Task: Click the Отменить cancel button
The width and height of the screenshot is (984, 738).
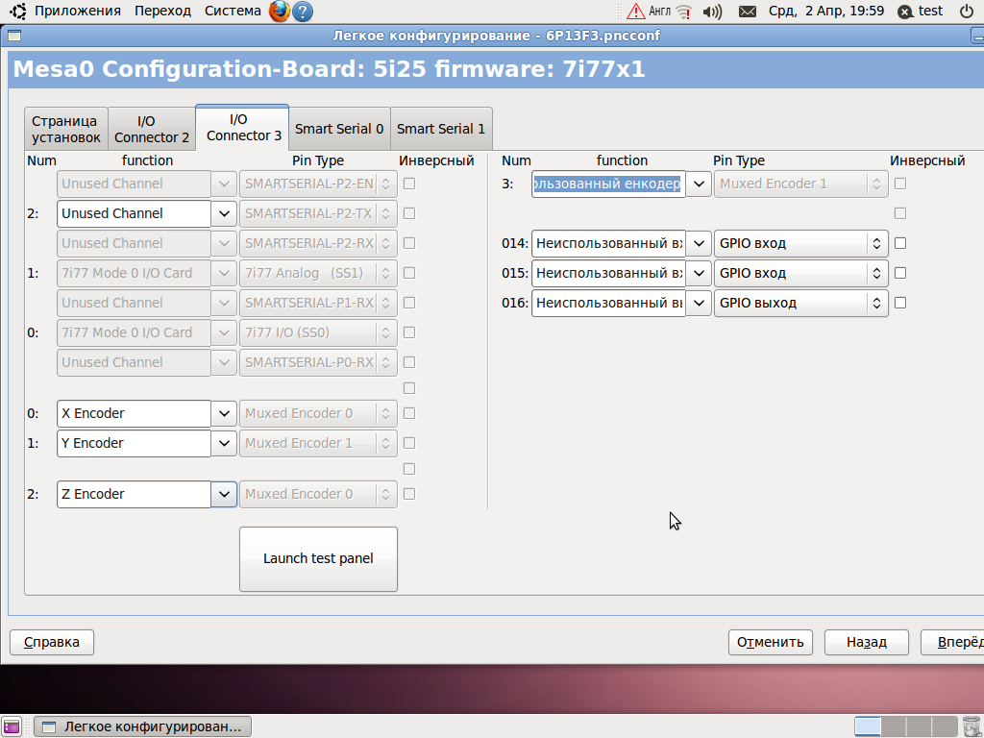Action: coord(770,643)
